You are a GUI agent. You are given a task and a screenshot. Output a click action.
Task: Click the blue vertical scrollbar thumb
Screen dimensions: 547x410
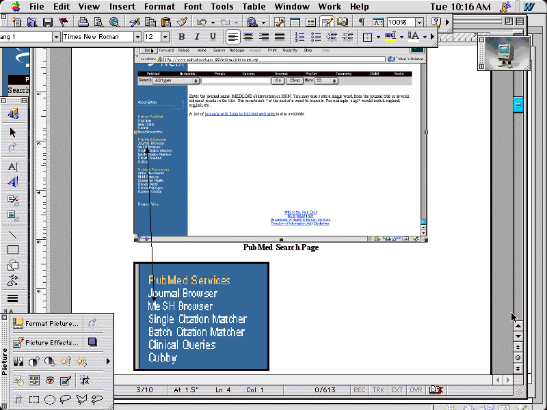click(x=518, y=104)
